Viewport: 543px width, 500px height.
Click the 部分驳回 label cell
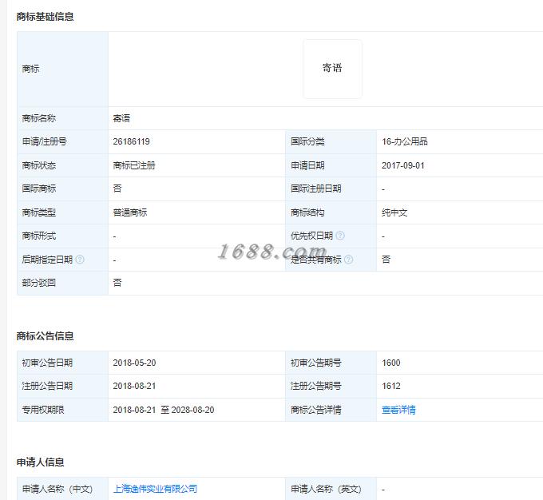[62, 283]
